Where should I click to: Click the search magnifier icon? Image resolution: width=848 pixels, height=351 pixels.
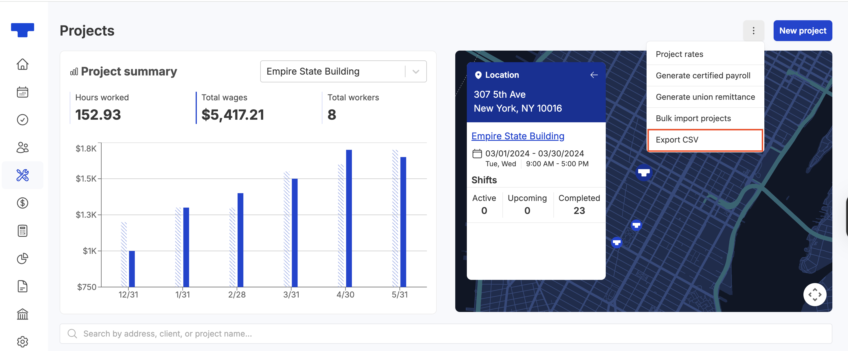tap(72, 334)
